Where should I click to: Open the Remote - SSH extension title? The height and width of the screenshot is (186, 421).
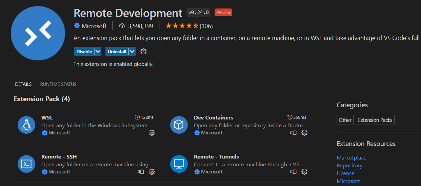point(59,156)
